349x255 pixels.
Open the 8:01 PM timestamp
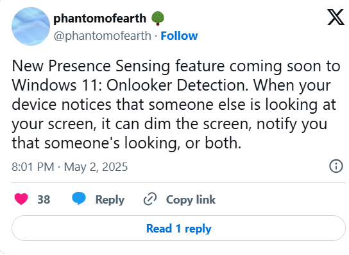33,167
